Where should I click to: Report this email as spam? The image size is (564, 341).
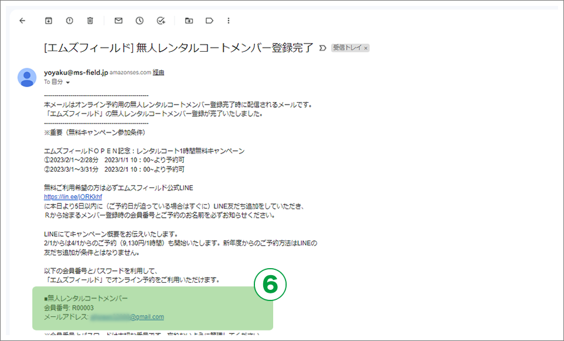pos(69,21)
